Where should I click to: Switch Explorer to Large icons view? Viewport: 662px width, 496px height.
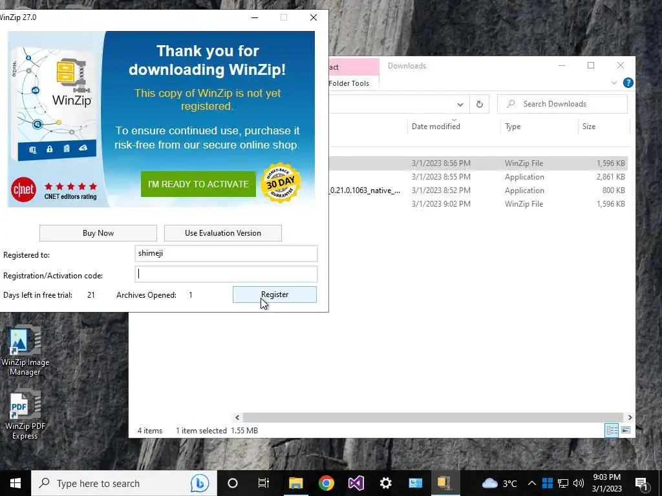pyautogui.click(x=626, y=430)
